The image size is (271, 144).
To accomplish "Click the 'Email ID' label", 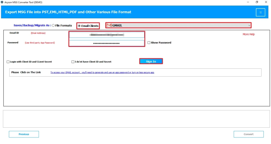I will (x=14, y=33).
